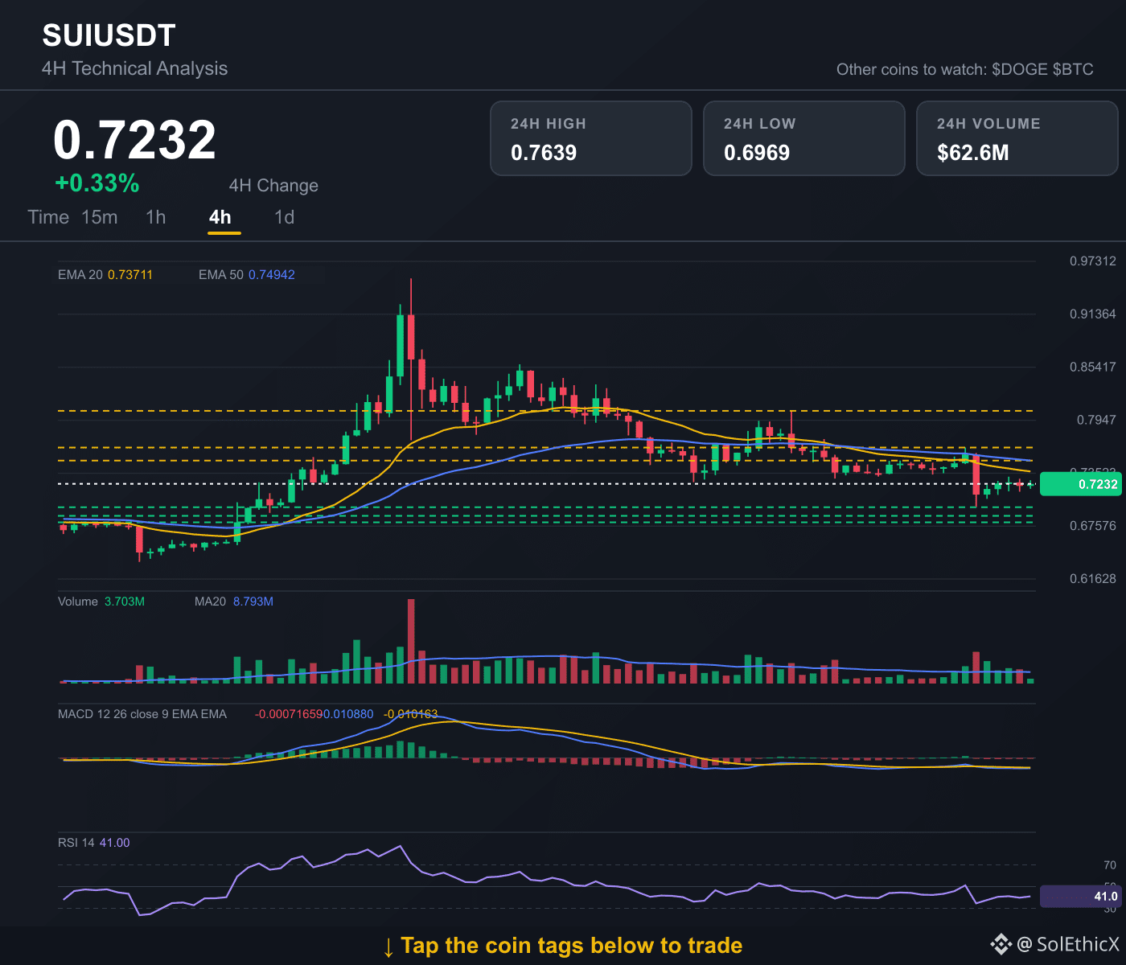1126x965 pixels.
Task: Click the @SolEthicX handle
Action: coord(1068,944)
